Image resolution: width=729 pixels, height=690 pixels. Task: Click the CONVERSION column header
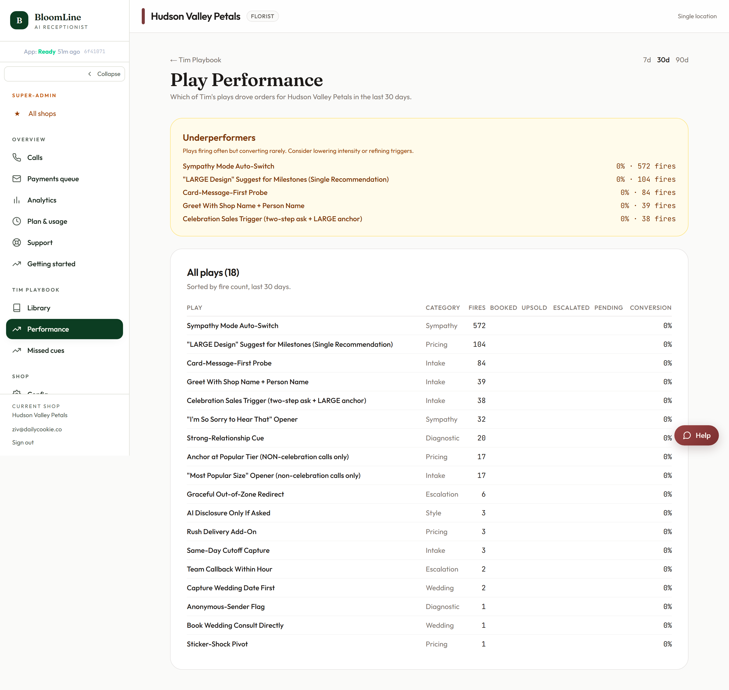pyautogui.click(x=650, y=308)
